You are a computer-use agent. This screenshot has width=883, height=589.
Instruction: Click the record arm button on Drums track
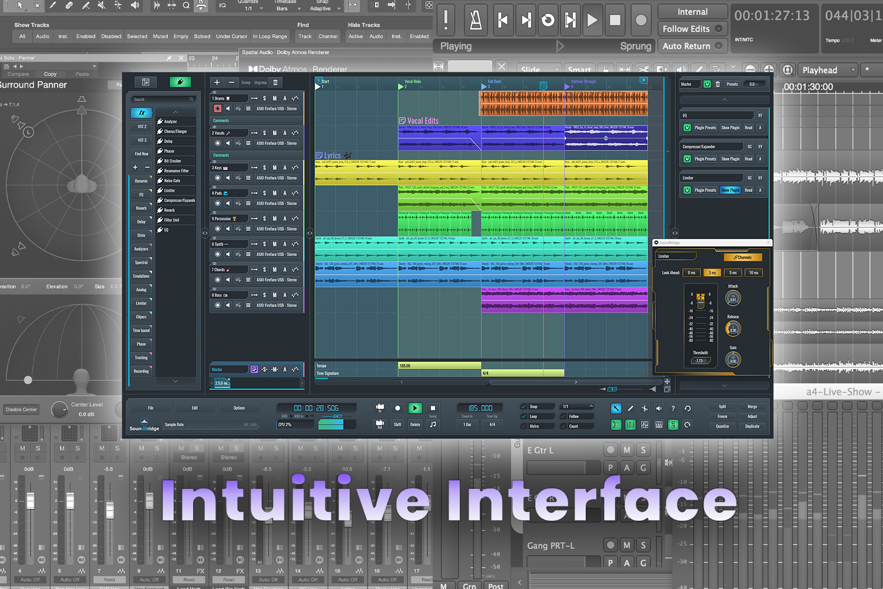218,109
